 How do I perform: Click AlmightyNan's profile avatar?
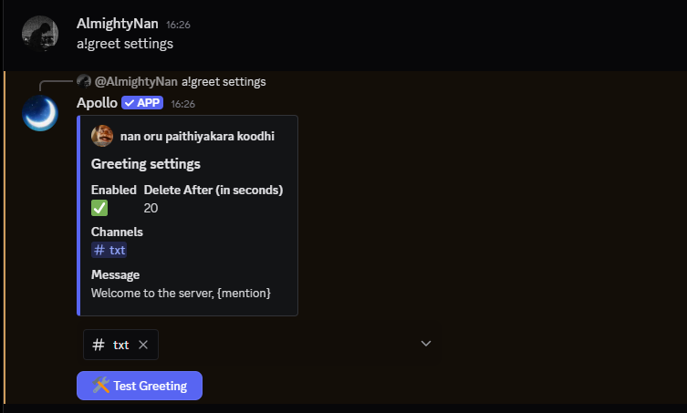(40, 33)
